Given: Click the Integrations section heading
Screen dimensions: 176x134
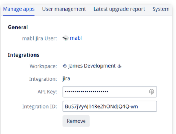Looking at the screenshot, I should point(24,55).
